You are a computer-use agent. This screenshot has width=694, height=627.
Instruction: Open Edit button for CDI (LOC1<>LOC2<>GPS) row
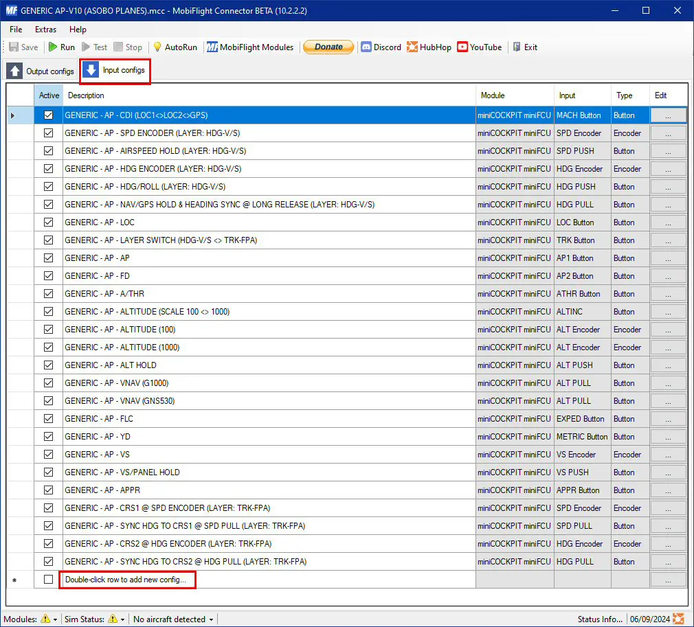click(x=668, y=115)
